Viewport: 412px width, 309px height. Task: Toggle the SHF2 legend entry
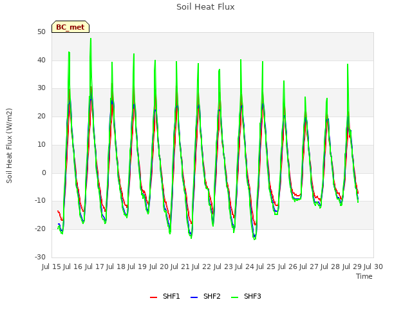click(205, 296)
